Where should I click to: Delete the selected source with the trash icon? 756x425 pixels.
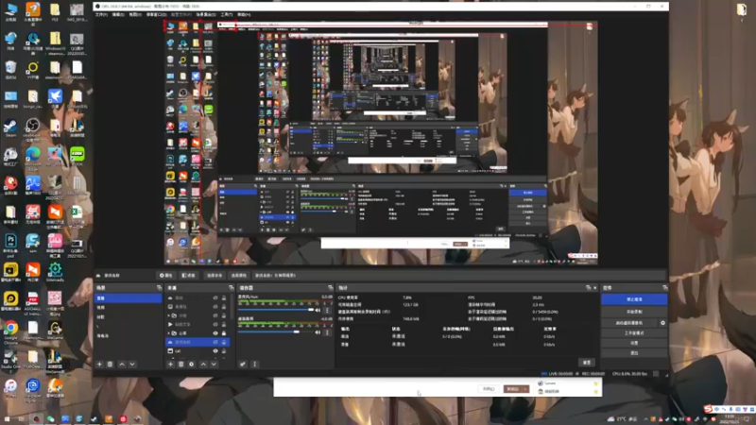[x=180, y=365]
